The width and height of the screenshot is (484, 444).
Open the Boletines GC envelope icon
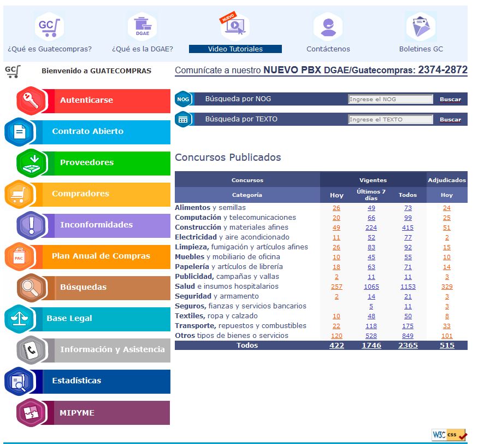click(421, 26)
